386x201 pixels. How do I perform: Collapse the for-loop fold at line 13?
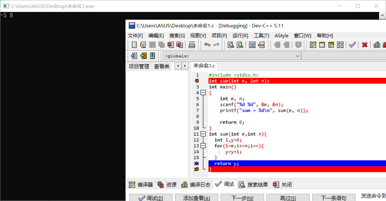(203, 146)
